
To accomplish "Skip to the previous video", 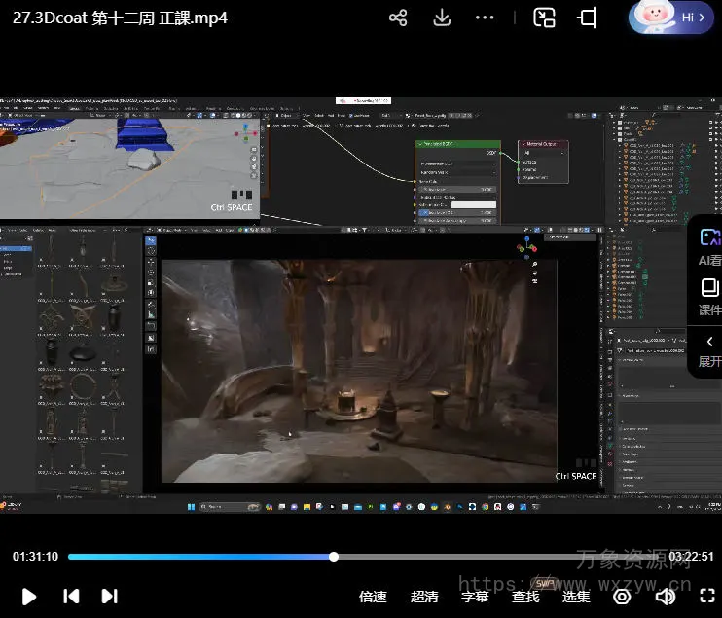I will pyautogui.click(x=71, y=596).
